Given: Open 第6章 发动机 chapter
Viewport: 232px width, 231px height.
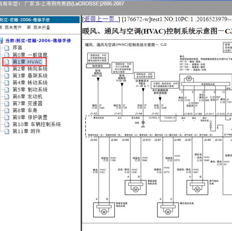Looking at the screenshot, I should point(27,96).
